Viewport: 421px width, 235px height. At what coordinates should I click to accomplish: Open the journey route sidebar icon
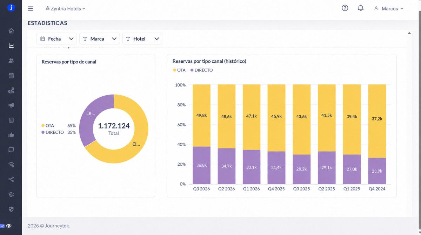[x=11, y=90]
